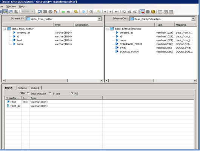The width and height of the screenshot is (200, 151).
Task: Select the id column in Schema In
Action: [x=18, y=37]
